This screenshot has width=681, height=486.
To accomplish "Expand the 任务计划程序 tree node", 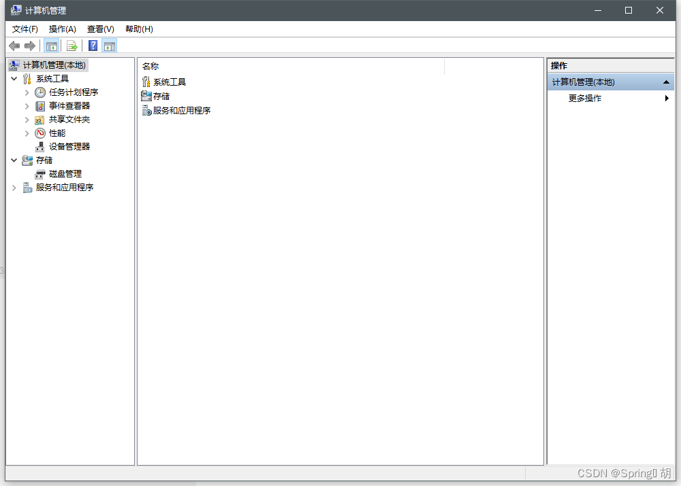I will click(27, 92).
